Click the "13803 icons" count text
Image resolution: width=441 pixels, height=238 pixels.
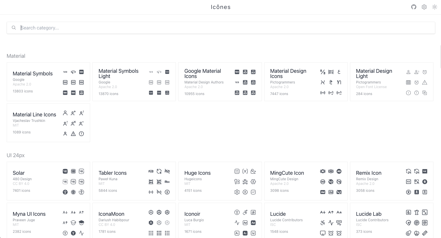coord(23,91)
